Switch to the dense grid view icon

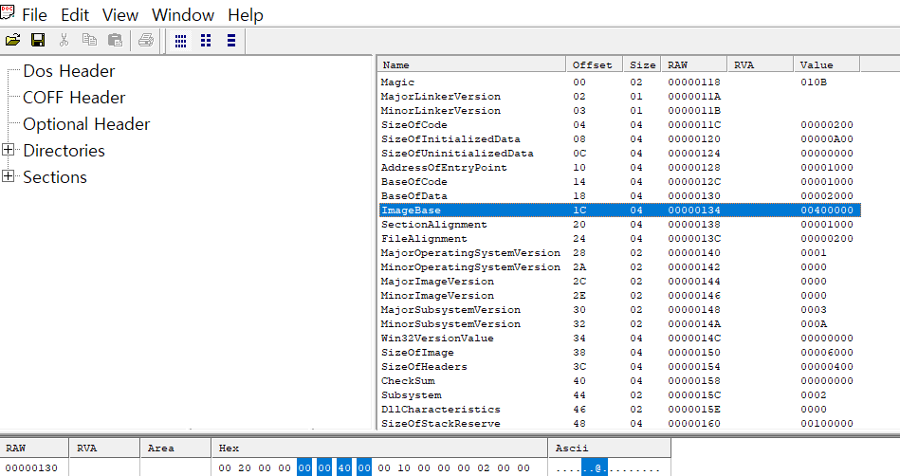pos(180,40)
